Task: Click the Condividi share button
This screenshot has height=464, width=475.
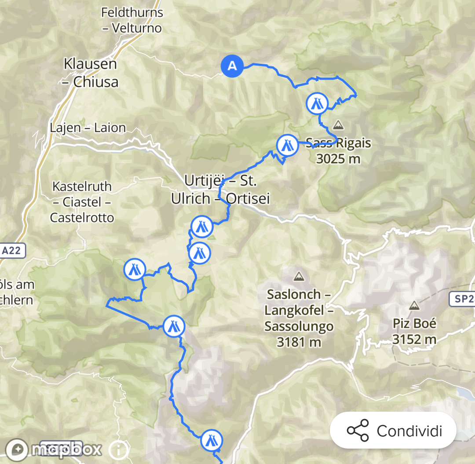Action: coord(393,431)
